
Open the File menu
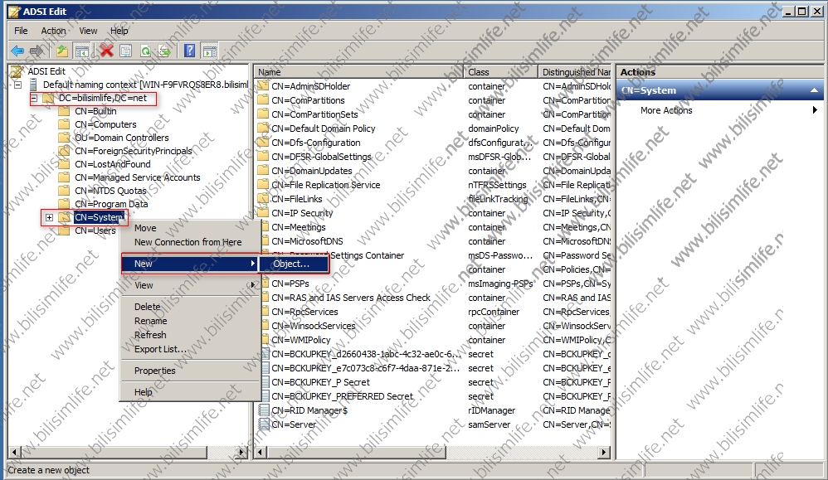coord(21,31)
